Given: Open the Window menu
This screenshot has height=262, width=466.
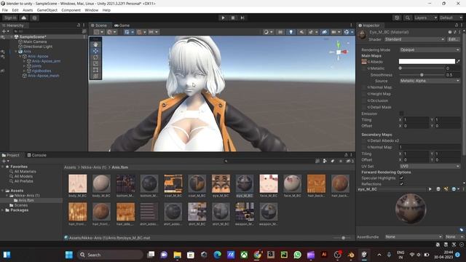Looking at the screenshot, I should tap(91, 10).
